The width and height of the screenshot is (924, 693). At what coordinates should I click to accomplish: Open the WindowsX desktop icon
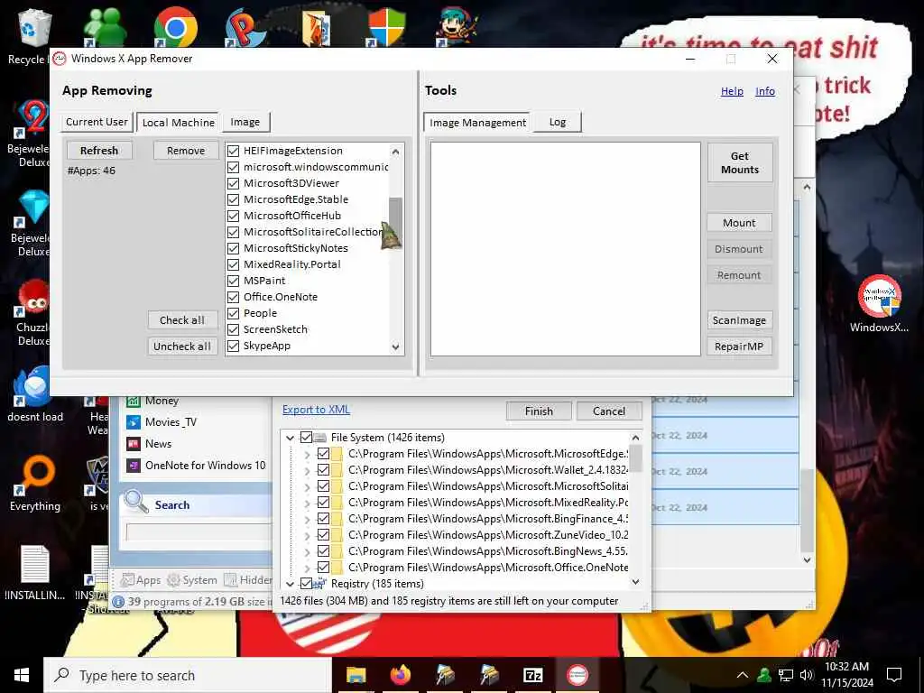click(879, 303)
